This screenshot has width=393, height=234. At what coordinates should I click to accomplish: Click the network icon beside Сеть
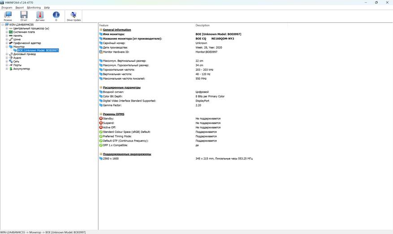(x=11, y=61)
